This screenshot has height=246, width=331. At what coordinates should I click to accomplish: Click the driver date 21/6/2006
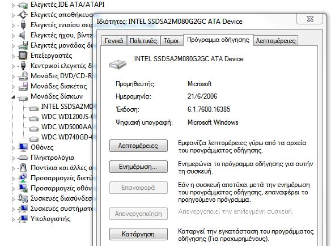[x=202, y=96]
